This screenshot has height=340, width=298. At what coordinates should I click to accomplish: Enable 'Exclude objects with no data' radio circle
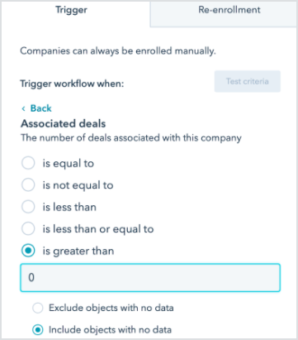click(38, 308)
